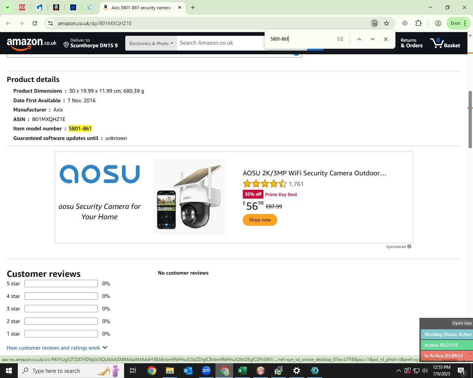
Task: Switch to the pinned Amazon 'a' tab
Action: (56, 7)
